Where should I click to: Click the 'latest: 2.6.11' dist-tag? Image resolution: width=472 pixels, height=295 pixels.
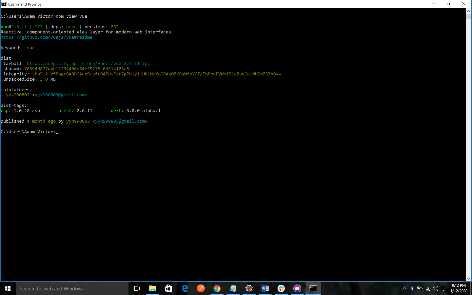[74, 111]
